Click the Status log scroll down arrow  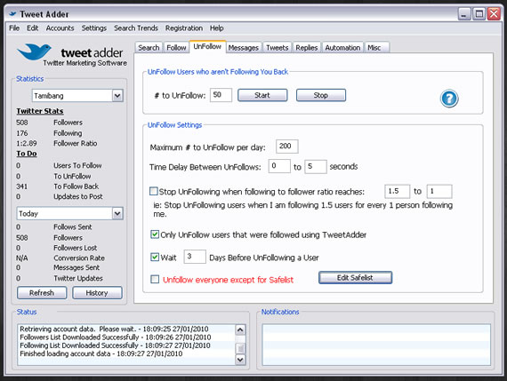click(240, 359)
